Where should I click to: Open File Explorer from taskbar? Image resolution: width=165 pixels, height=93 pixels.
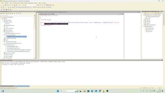coord(85,91)
